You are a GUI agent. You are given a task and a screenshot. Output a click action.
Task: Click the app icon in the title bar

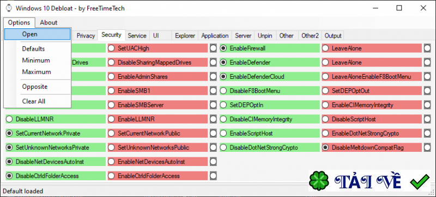9,8
